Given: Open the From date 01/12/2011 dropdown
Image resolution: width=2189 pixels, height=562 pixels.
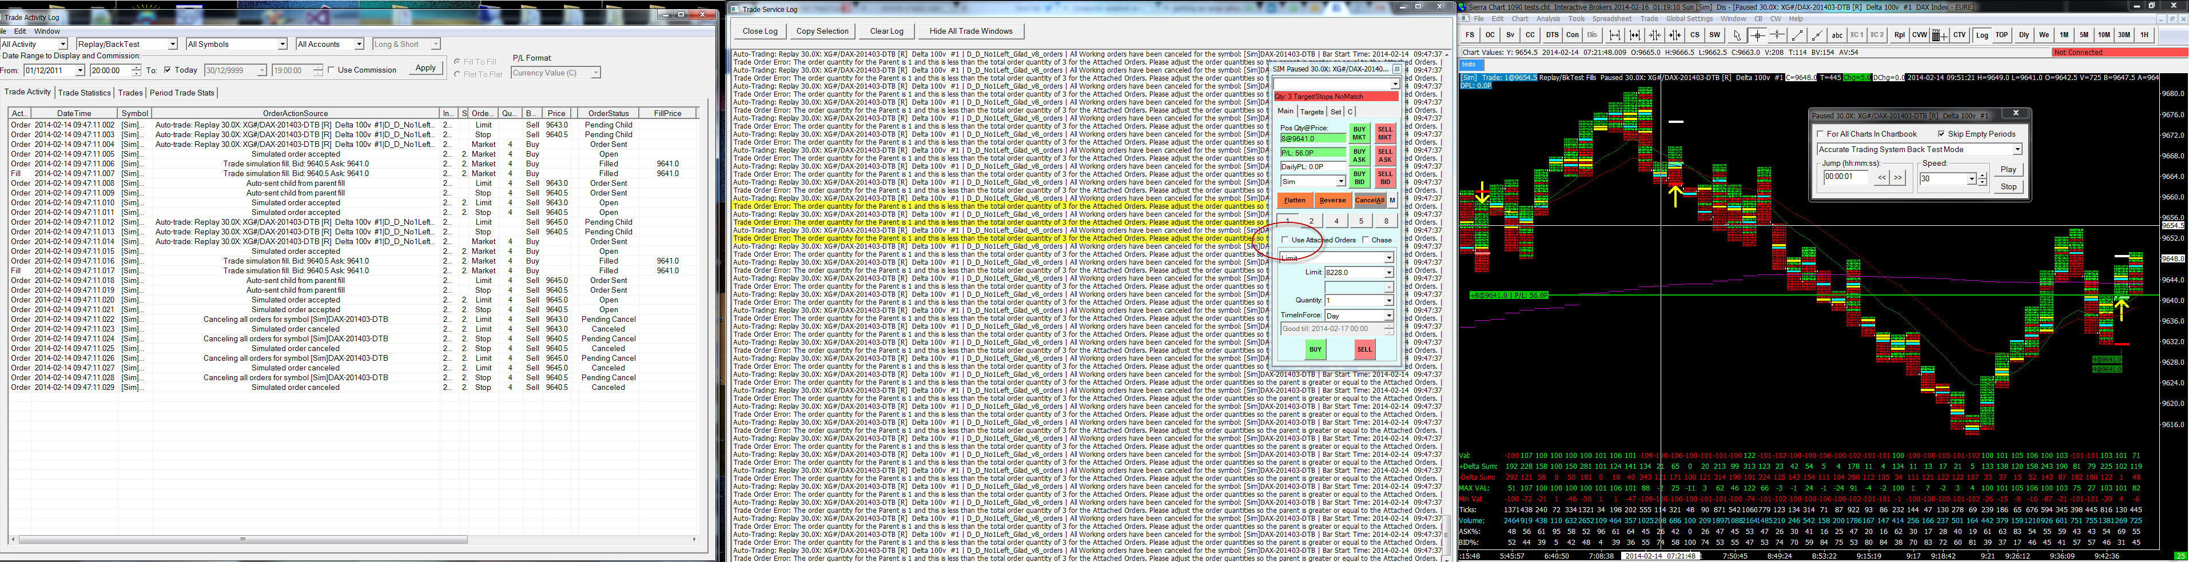Looking at the screenshot, I should coord(54,70).
